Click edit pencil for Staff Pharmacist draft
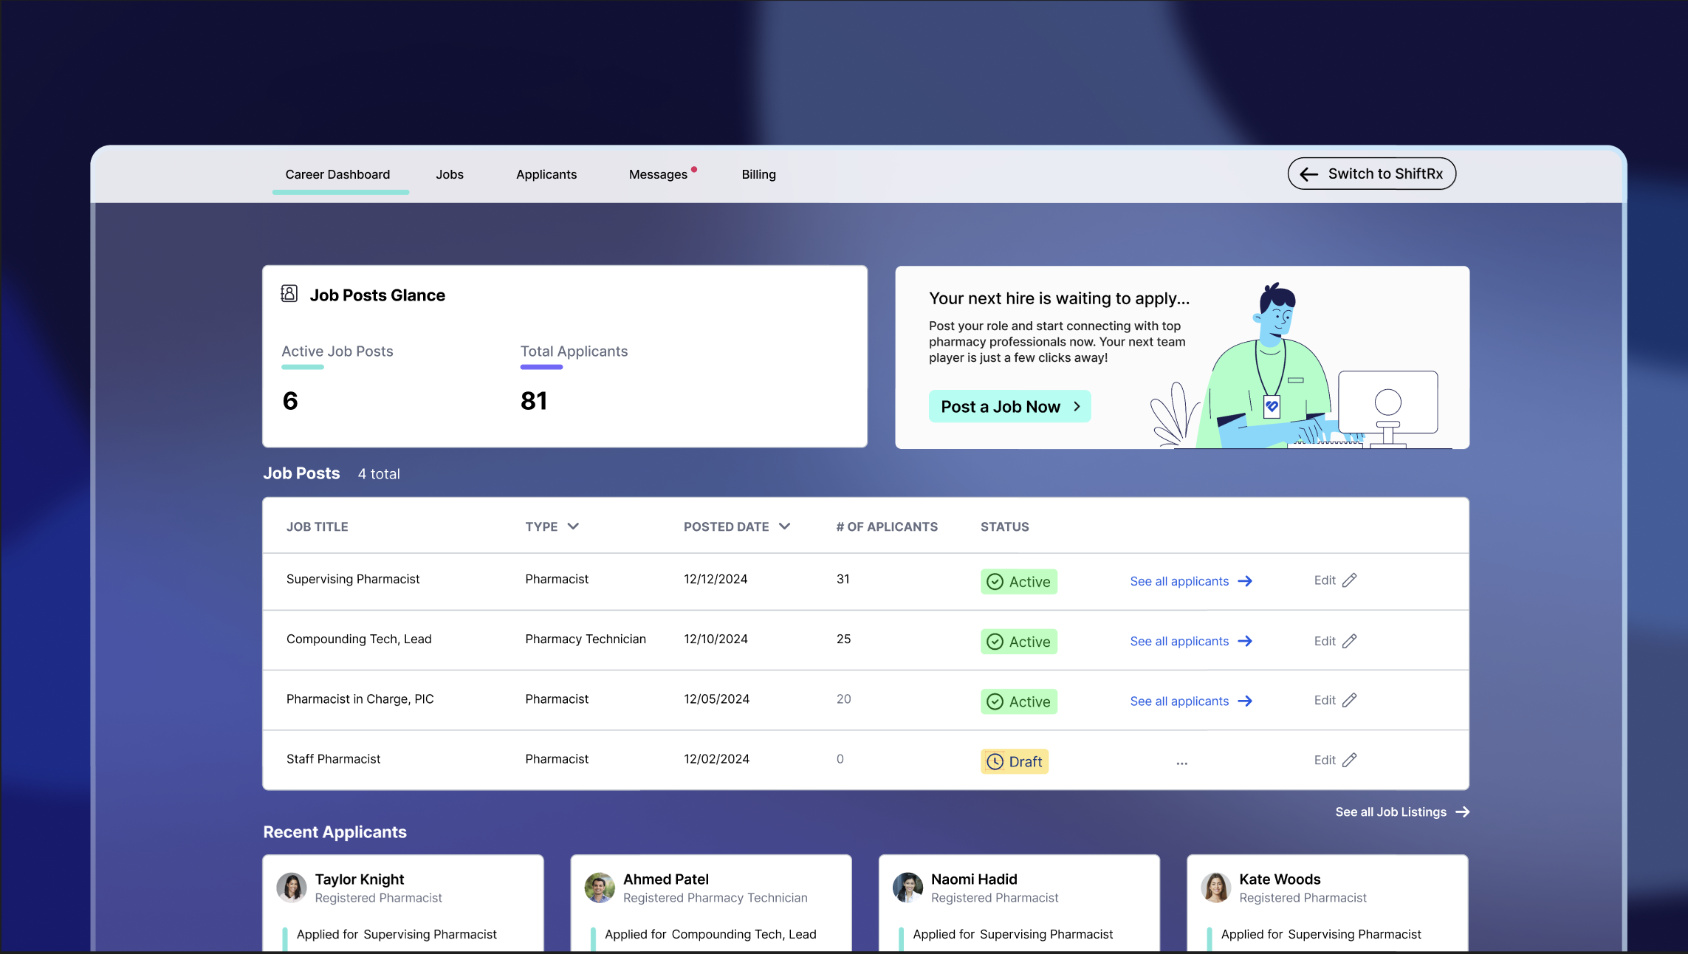This screenshot has height=954, width=1688. coord(1349,760)
